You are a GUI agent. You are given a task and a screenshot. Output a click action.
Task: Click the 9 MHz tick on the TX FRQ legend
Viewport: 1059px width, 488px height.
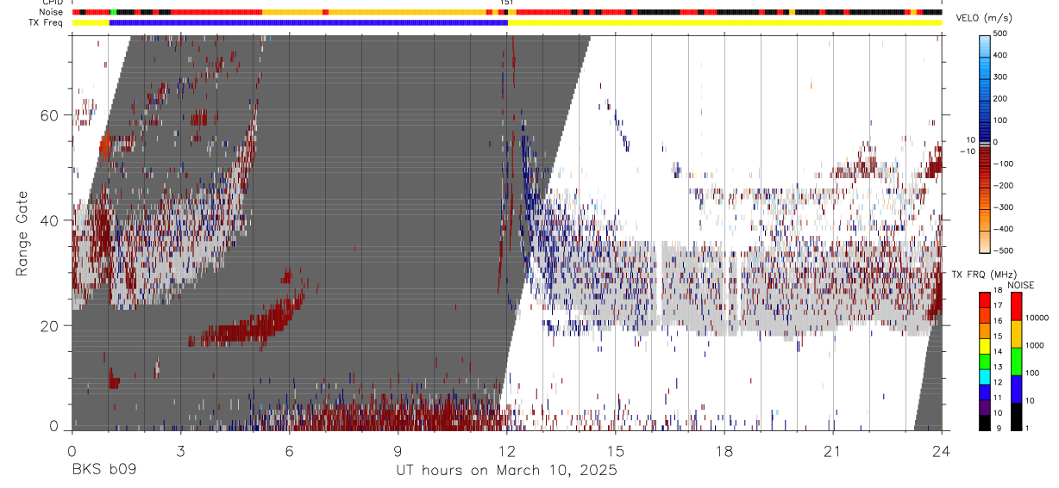pyautogui.click(x=998, y=428)
